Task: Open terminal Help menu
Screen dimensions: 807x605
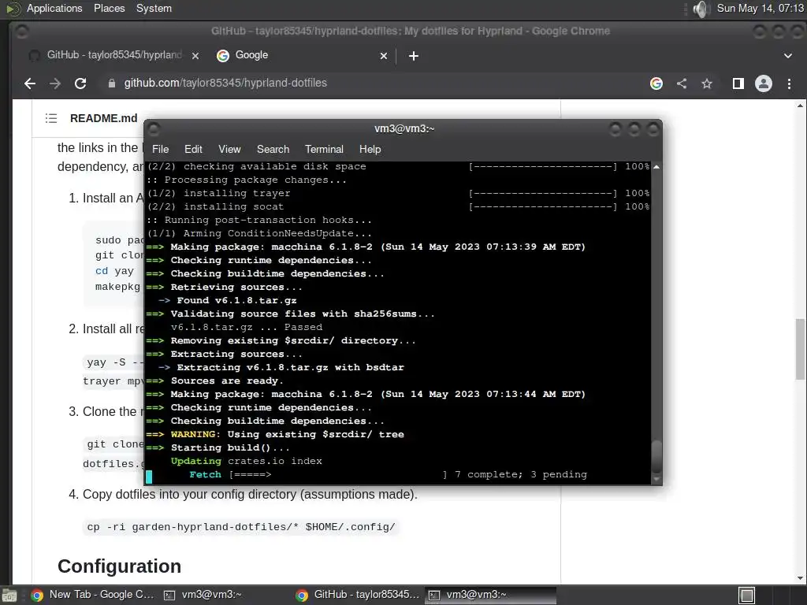Action: (370, 149)
